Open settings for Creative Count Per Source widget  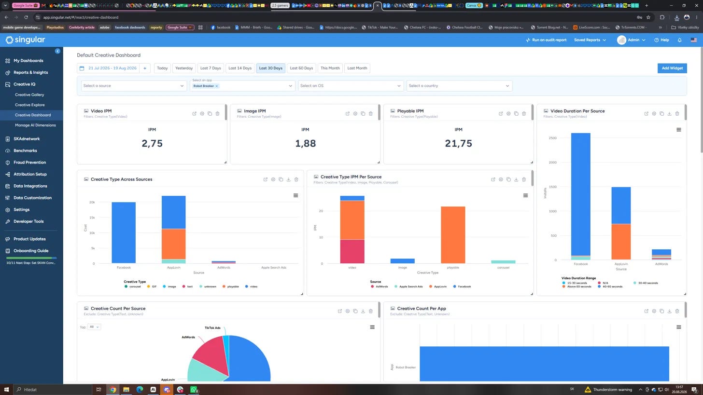click(x=348, y=311)
